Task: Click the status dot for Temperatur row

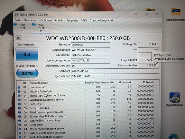Action: (20, 125)
